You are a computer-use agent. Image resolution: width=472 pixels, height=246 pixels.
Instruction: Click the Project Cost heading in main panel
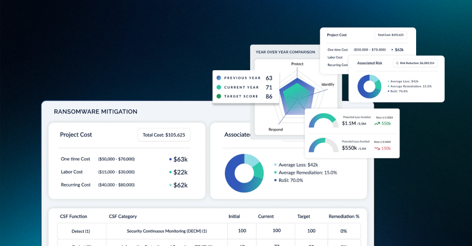click(76, 135)
